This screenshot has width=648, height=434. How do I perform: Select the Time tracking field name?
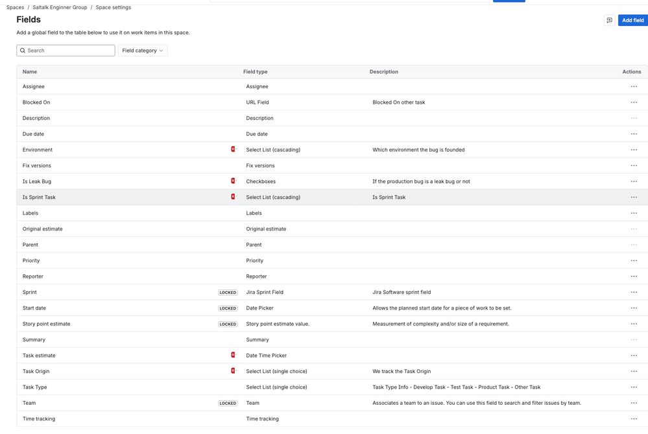click(x=39, y=418)
